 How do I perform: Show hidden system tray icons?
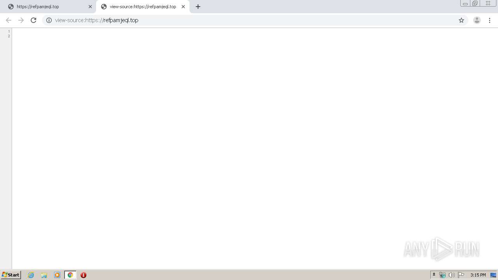point(434,275)
